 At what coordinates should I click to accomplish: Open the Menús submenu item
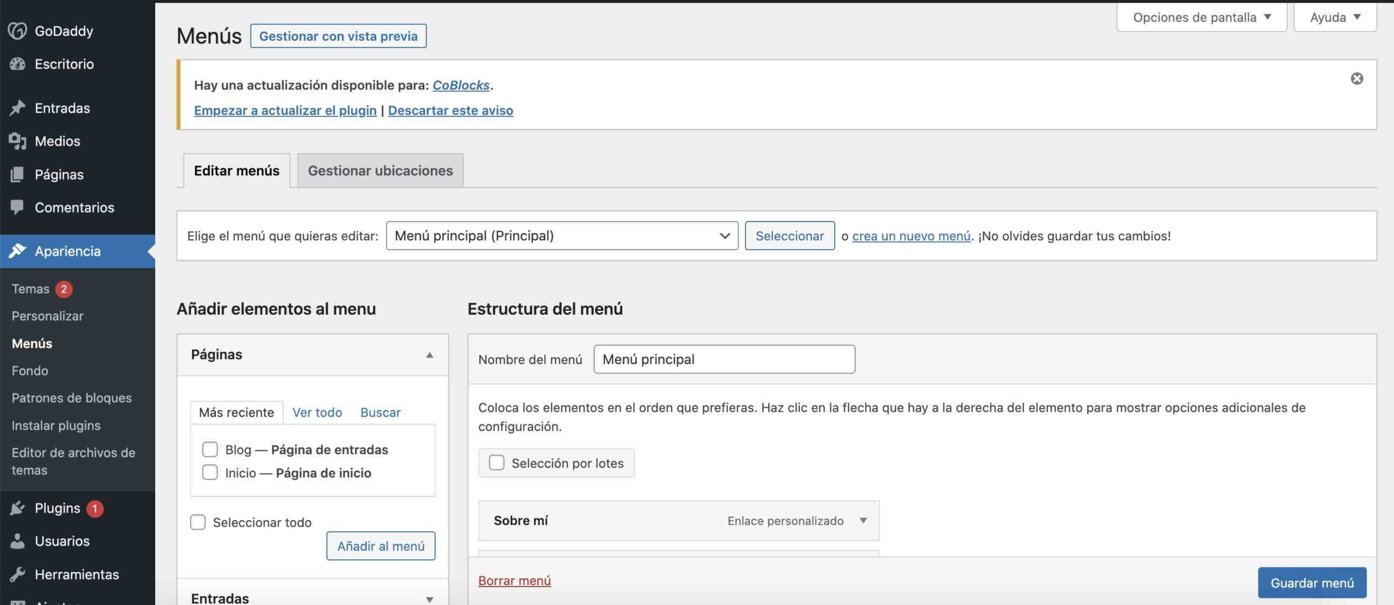click(x=32, y=343)
